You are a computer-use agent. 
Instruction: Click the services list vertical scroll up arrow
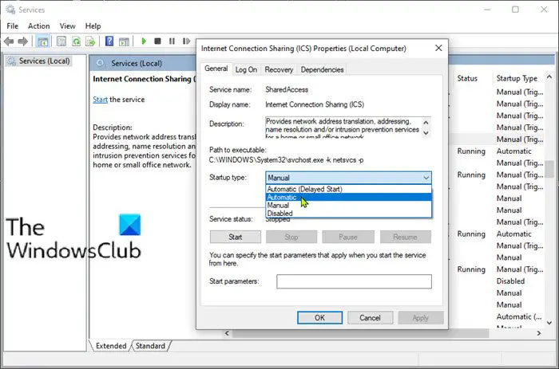tap(549, 77)
